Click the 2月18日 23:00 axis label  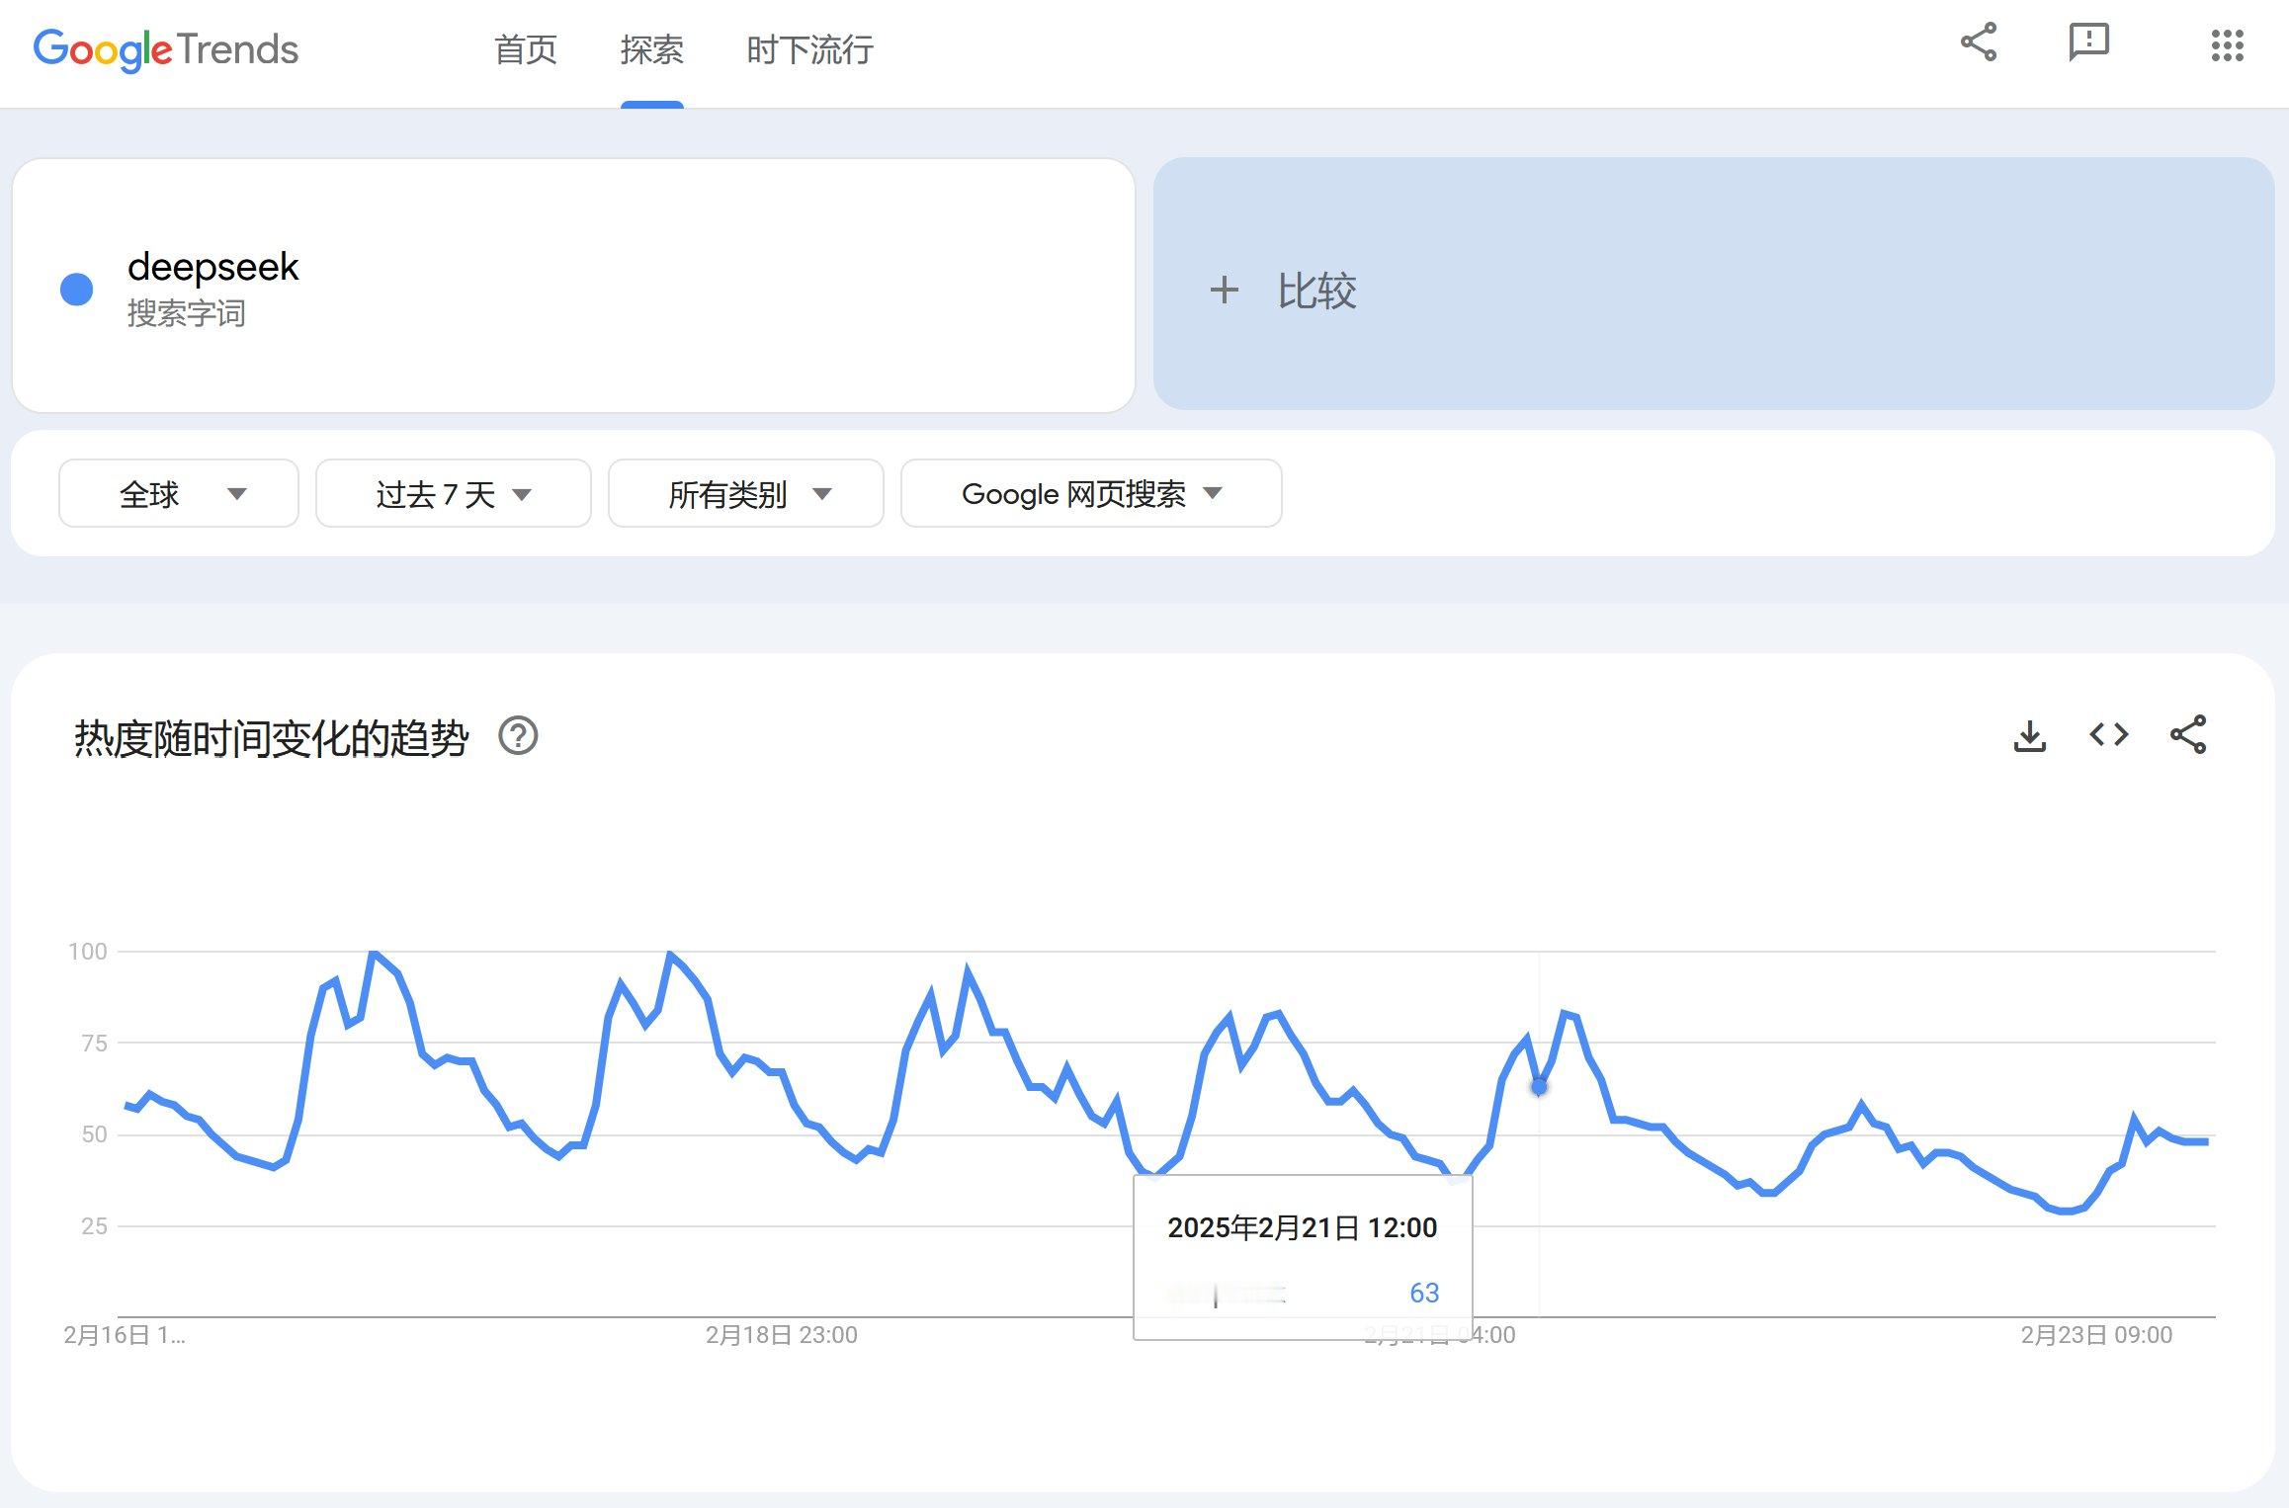[781, 1335]
